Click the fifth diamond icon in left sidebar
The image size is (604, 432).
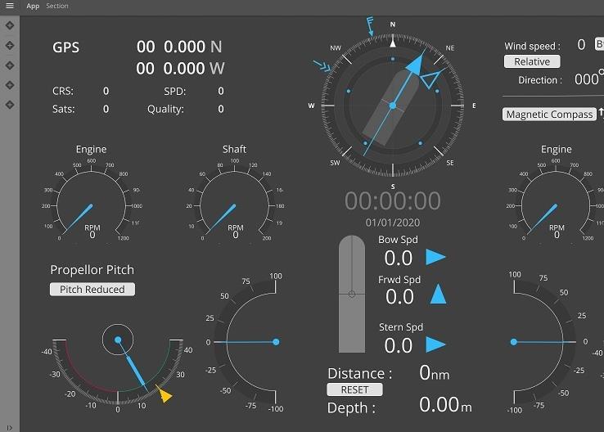(x=10, y=105)
